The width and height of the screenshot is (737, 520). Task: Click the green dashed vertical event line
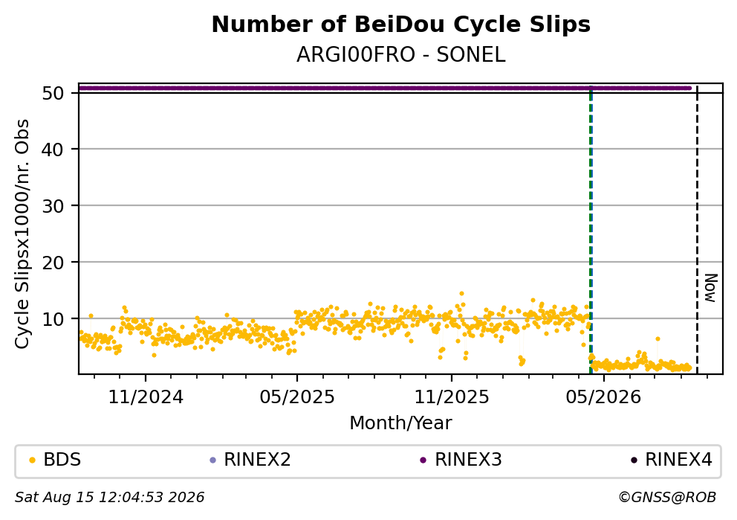tap(591, 231)
